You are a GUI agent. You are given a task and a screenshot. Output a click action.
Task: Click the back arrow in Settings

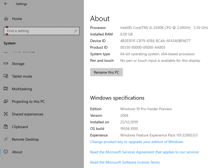click(x=6, y=4)
